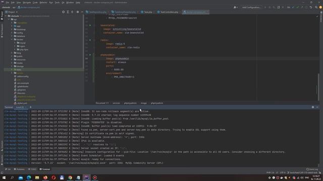323x181 pixels.
Task: Click the Locate/Select Opened File icon in Project panel
Action: (63, 12)
